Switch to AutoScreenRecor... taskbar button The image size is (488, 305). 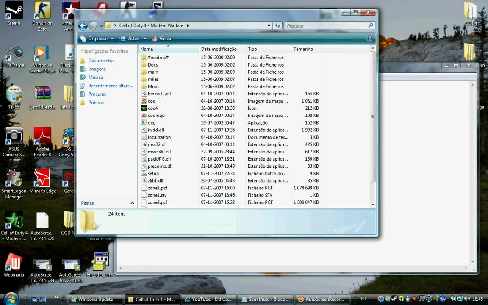pos(322,299)
